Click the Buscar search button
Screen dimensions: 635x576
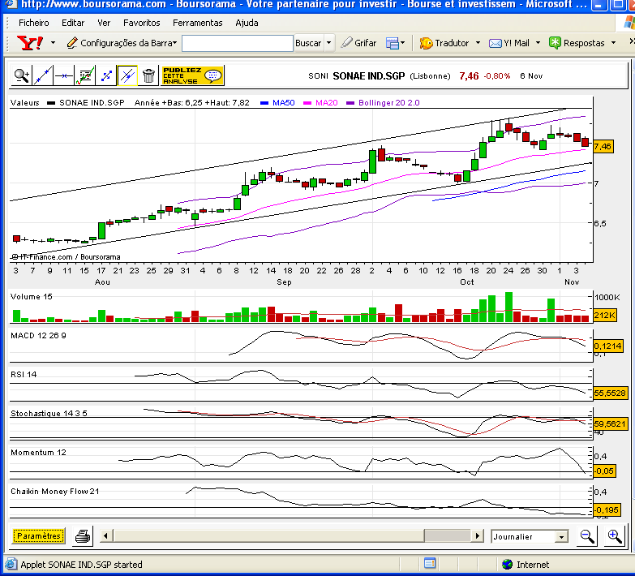[x=308, y=43]
